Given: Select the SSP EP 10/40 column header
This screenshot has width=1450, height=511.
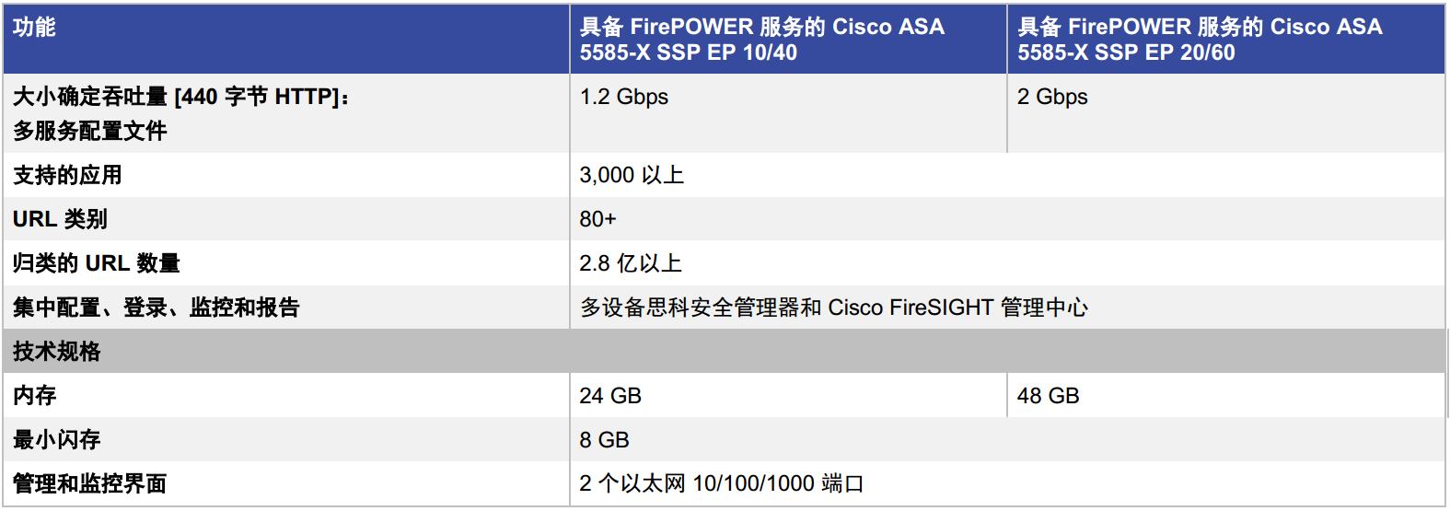Looking at the screenshot, I should 788,40.
